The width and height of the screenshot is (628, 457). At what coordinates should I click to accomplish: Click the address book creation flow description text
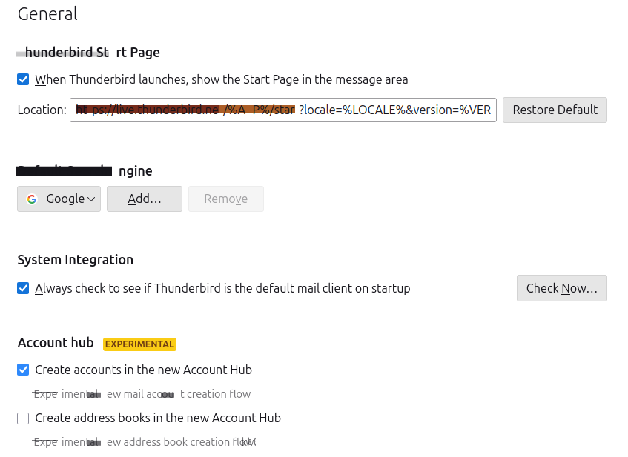144,442
